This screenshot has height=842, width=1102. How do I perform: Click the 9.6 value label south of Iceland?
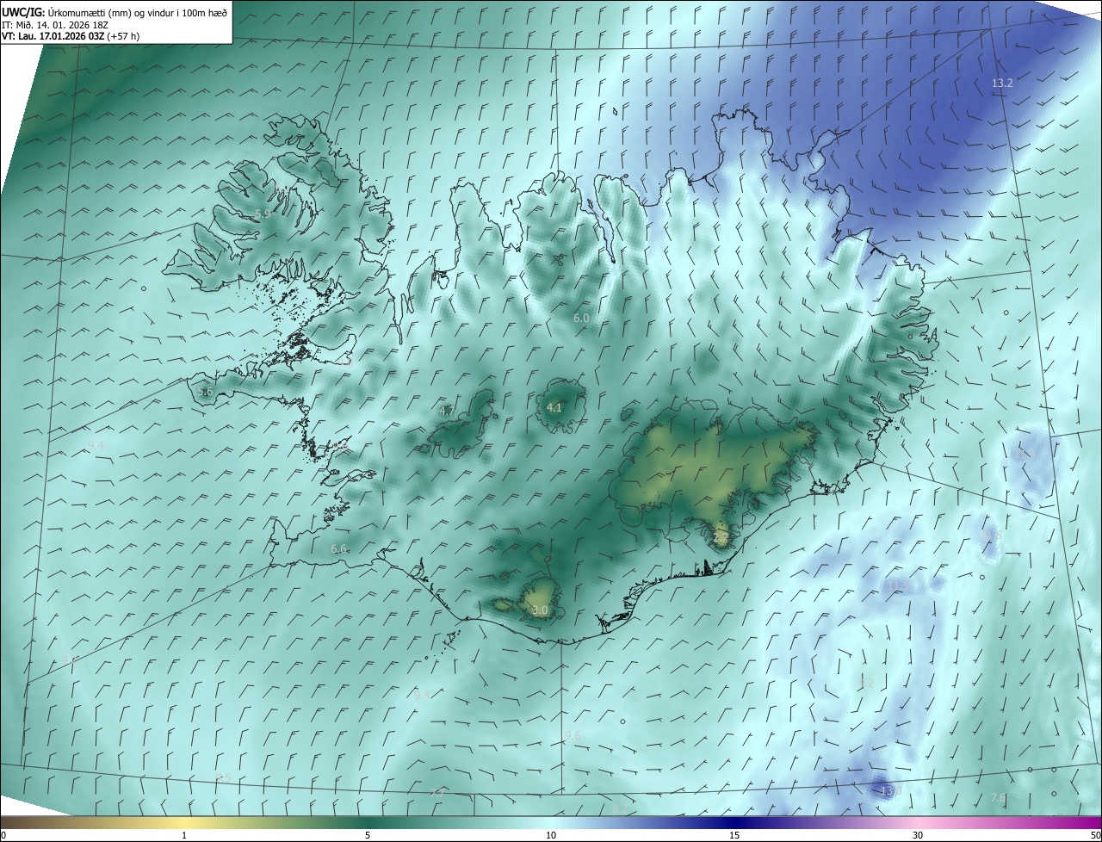(573, 736)
